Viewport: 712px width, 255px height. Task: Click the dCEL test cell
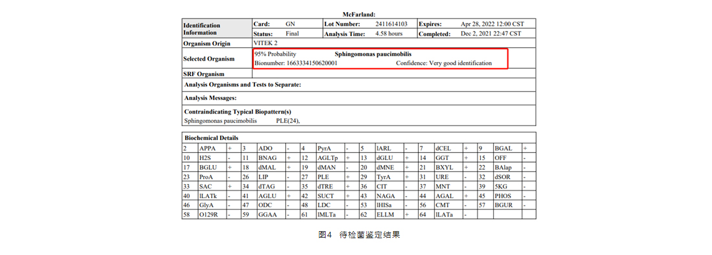[x=448, y=148]
